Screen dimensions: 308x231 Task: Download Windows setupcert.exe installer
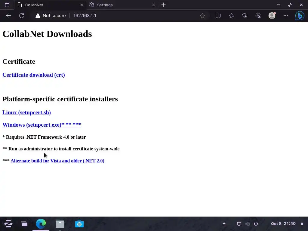tap(42, 125)
